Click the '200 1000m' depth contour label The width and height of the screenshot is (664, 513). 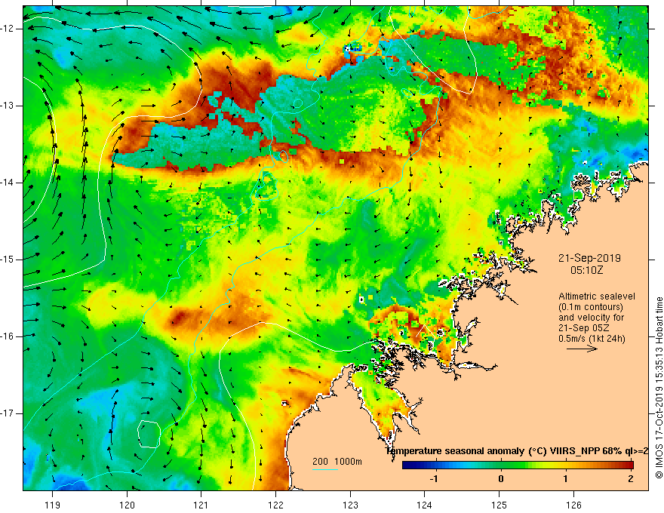[337, 462]
